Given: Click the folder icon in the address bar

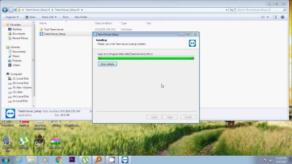Looking at the screenshot, I should point(19,10).
